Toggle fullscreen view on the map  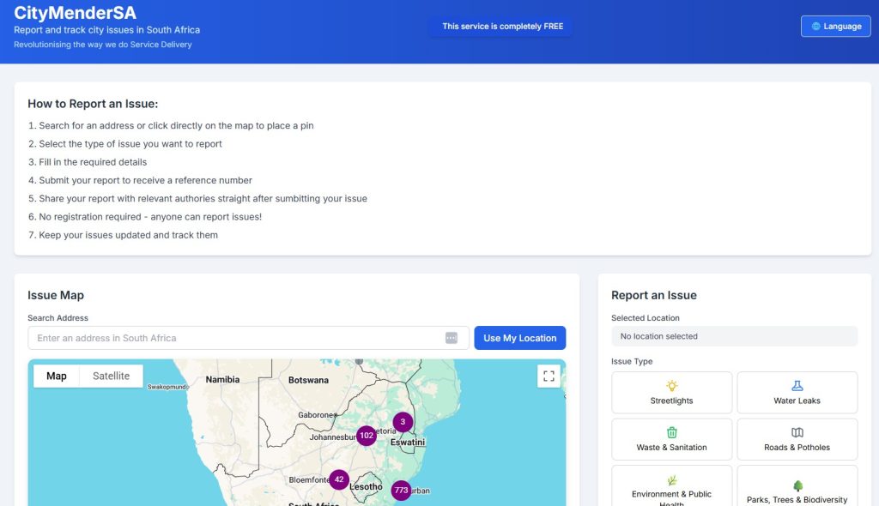[x=549, y=376]
